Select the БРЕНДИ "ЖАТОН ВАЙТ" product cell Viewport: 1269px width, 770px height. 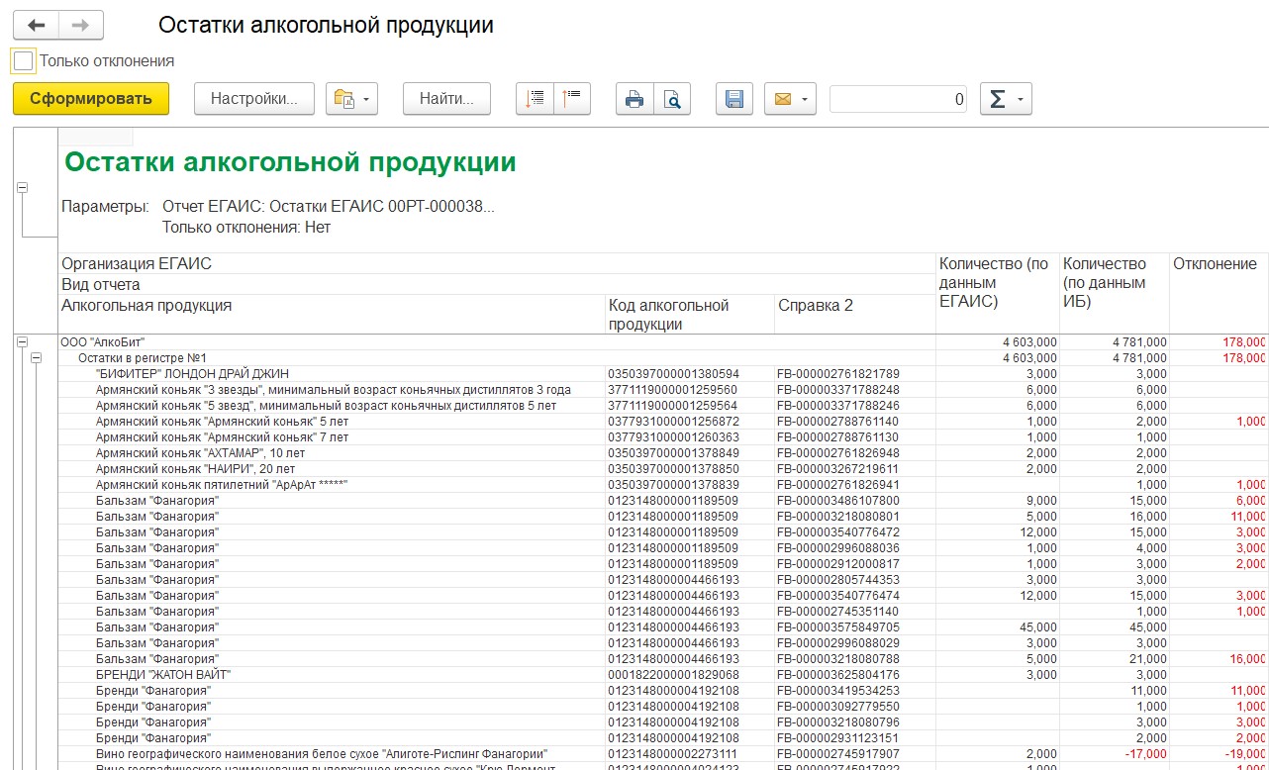click(163, 675)
